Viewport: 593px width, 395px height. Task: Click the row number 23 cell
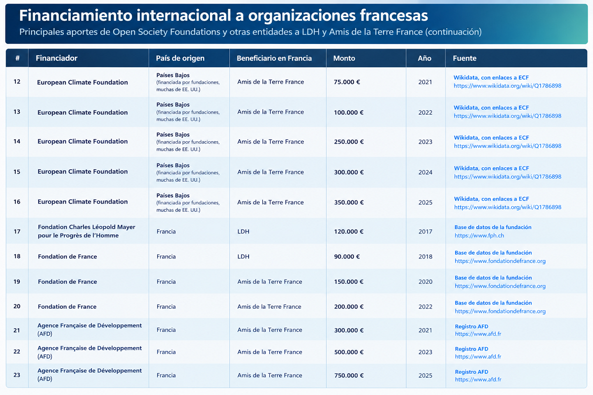click(17, 375)
